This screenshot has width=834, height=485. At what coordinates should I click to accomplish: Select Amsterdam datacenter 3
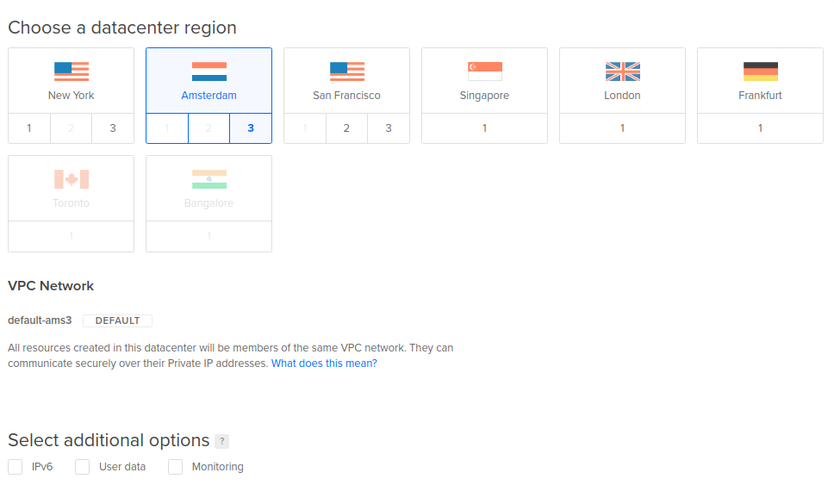[251, 128]
